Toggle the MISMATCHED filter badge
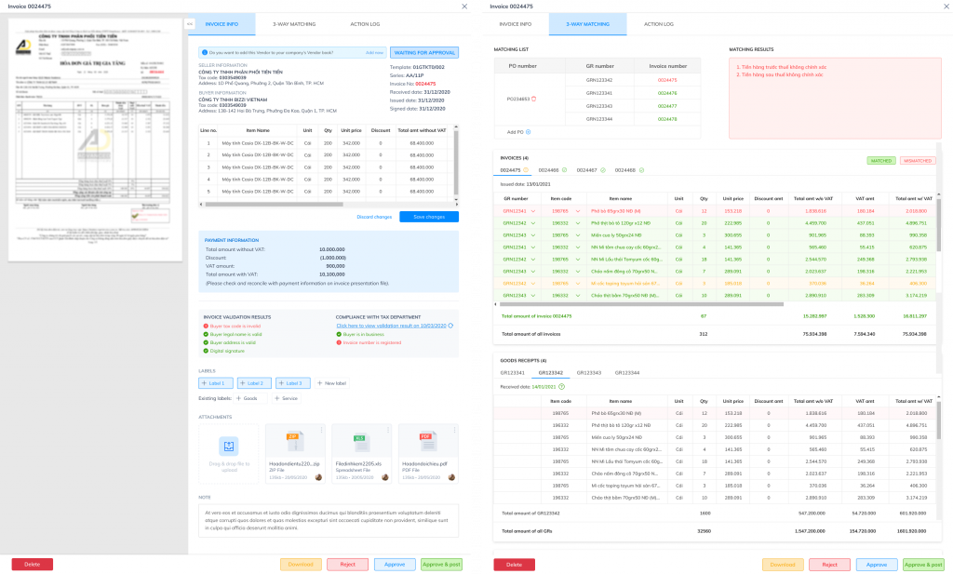 point(918,161)
